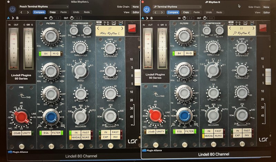Viewport: 276px width, 162px height.
Task: Select TMT ALL mode in JP Rhythm R
Action: pyautogui.click(x=252, y=23)
